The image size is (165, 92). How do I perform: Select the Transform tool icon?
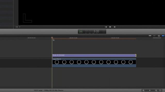point(17,27)
